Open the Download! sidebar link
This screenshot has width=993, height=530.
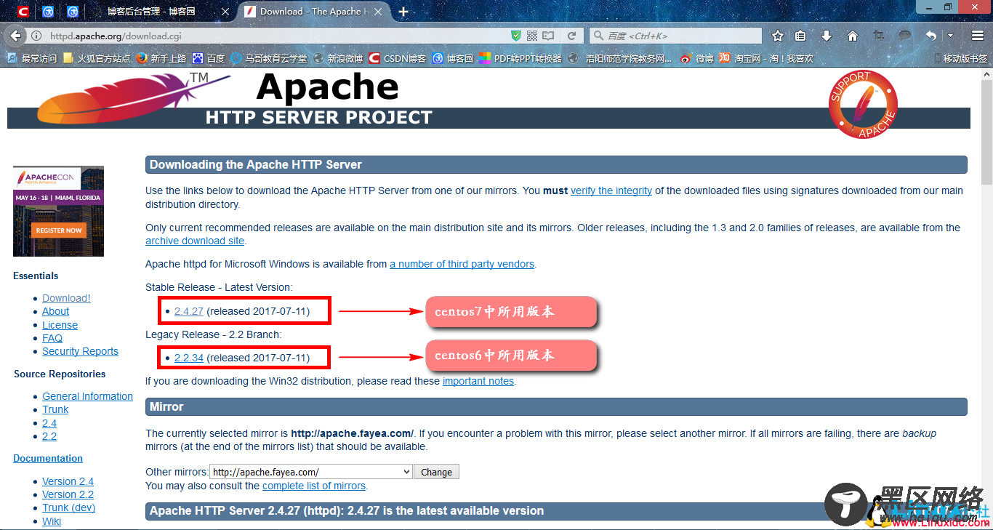tap(66, 298)
